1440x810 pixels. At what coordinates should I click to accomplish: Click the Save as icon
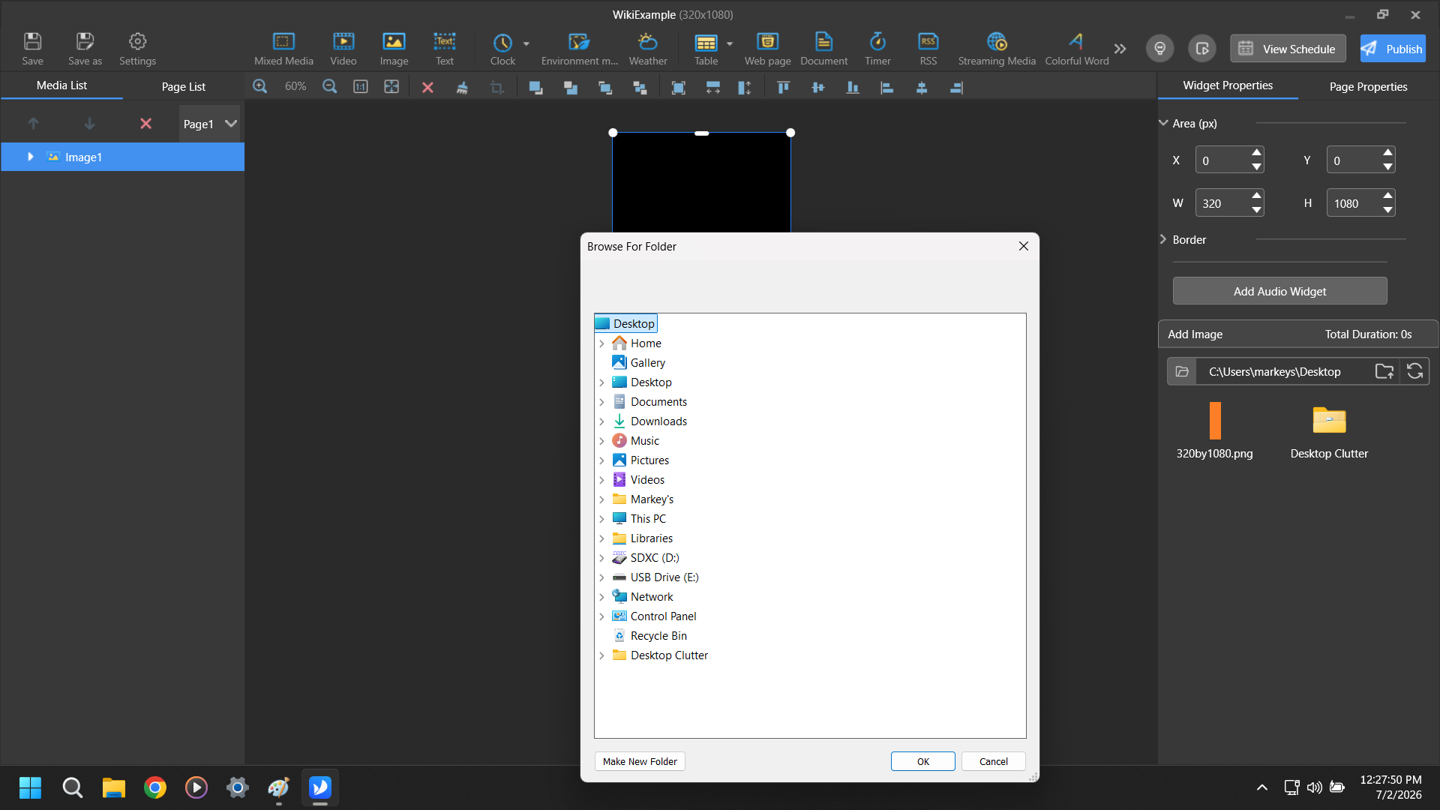click(85, 49)
